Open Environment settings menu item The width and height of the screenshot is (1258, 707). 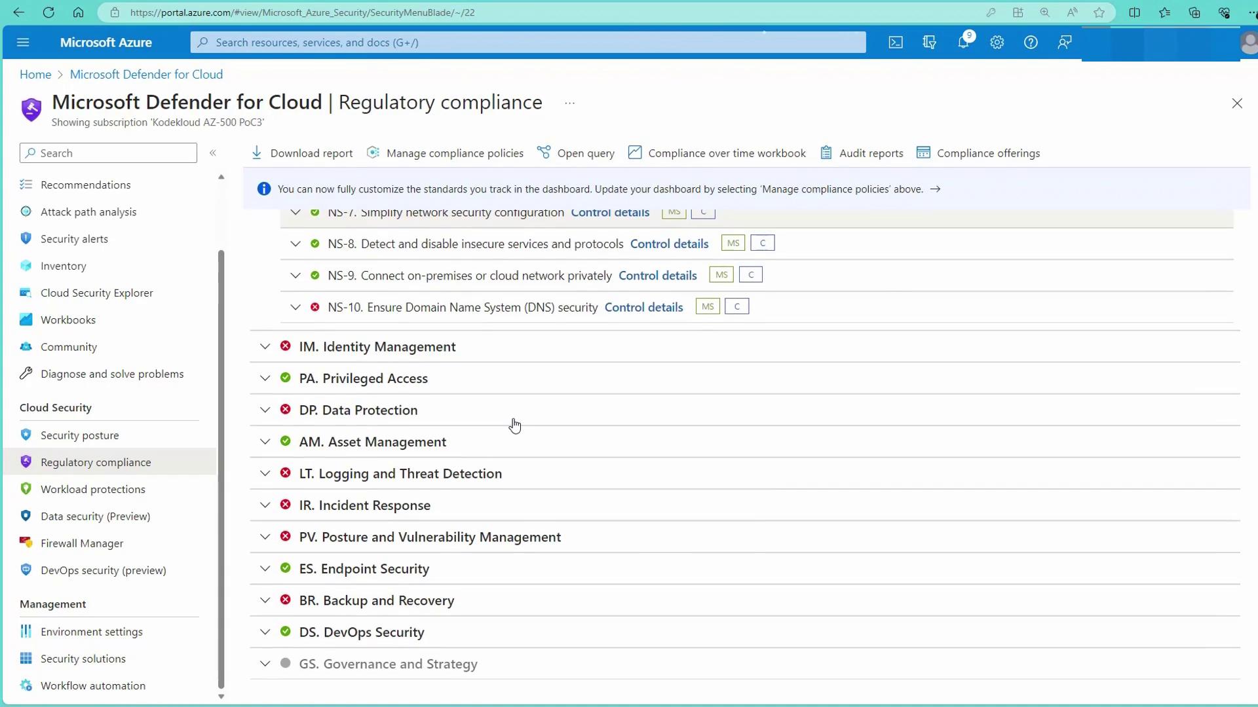tap(91, 632)
